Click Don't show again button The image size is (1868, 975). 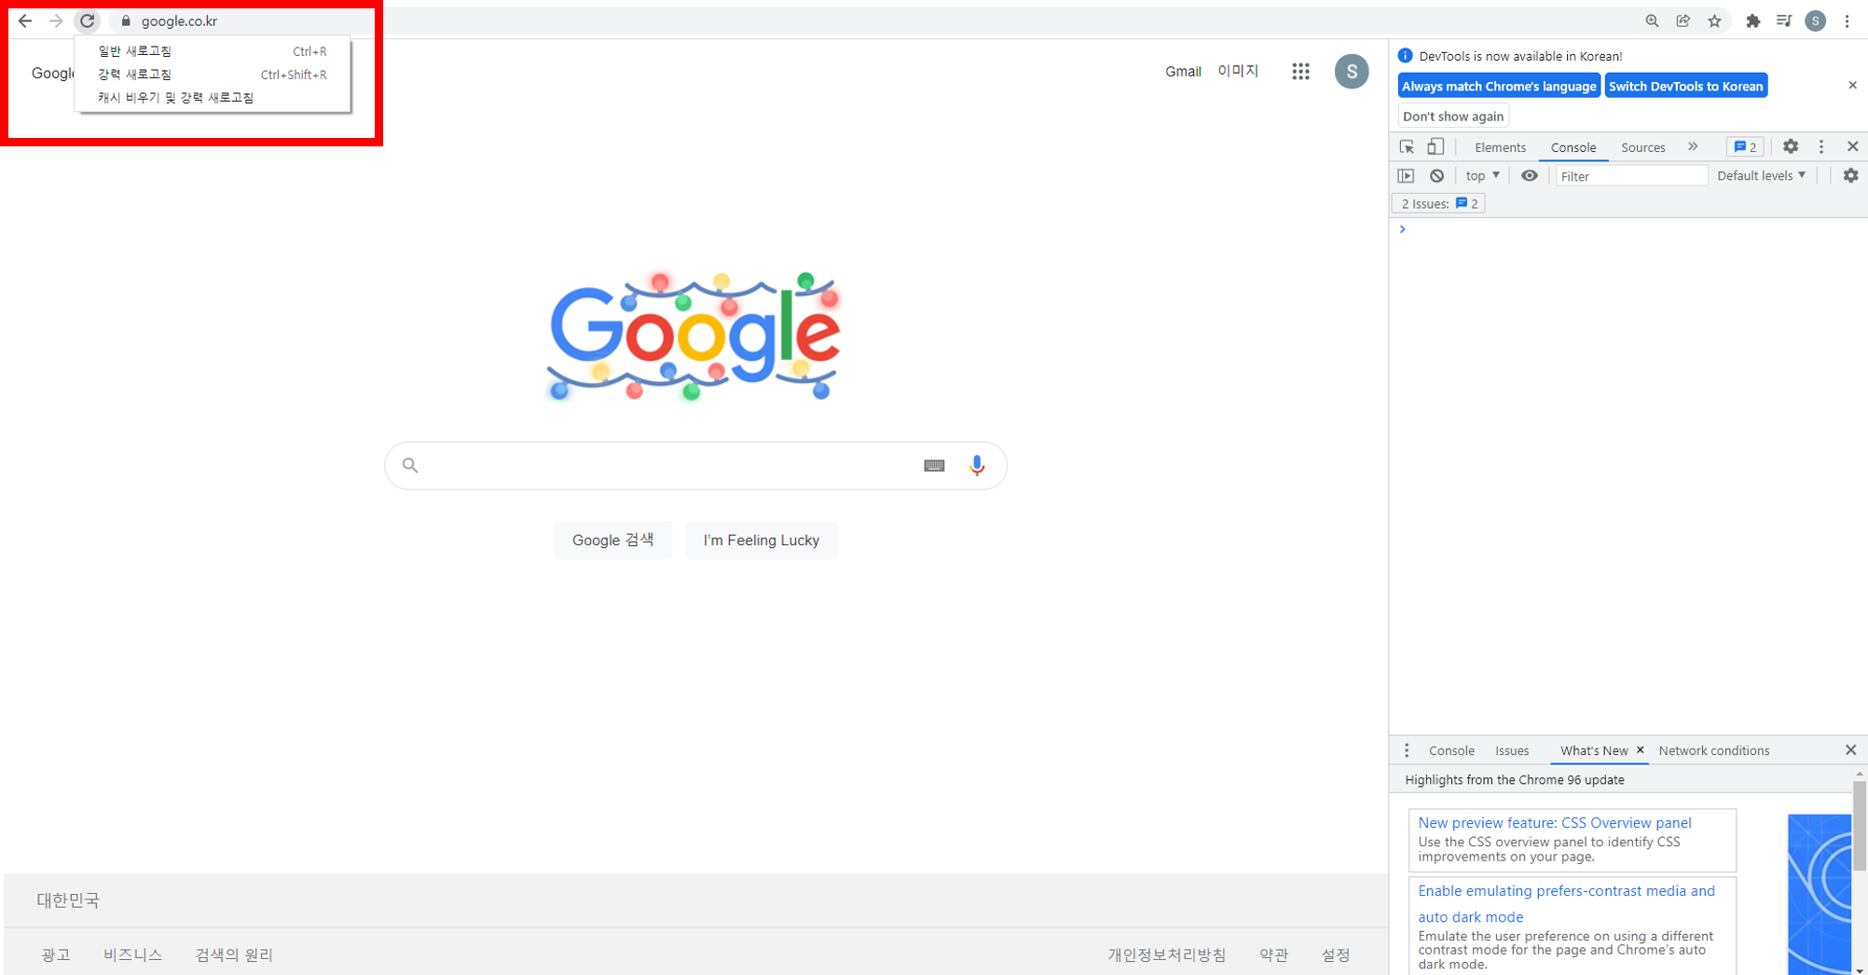click(x=1453, y=117)
